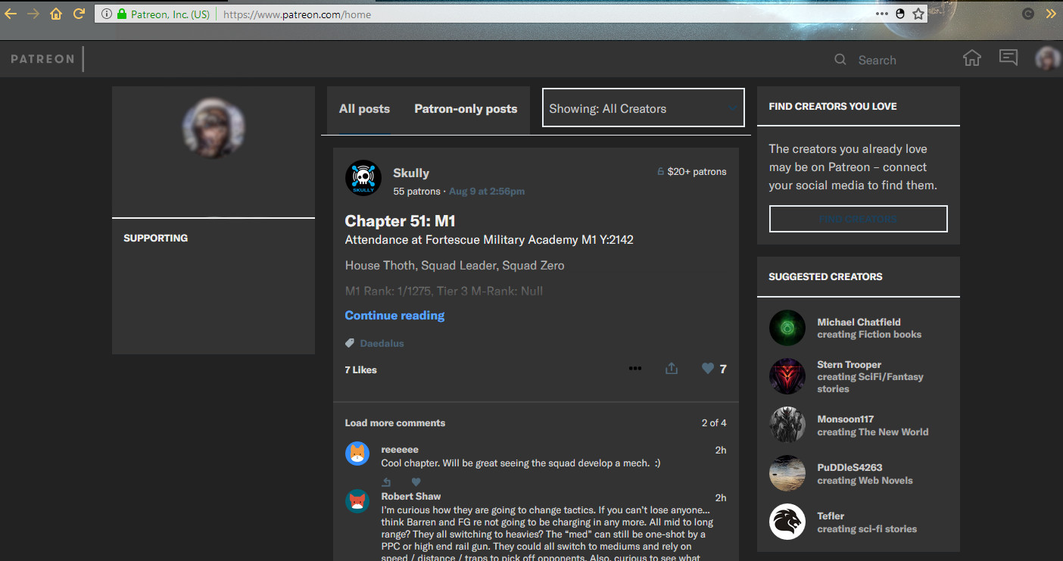Click the Daedalus tag icon below the post
This screenshot has width=1063, height=561.
[348, 342]
